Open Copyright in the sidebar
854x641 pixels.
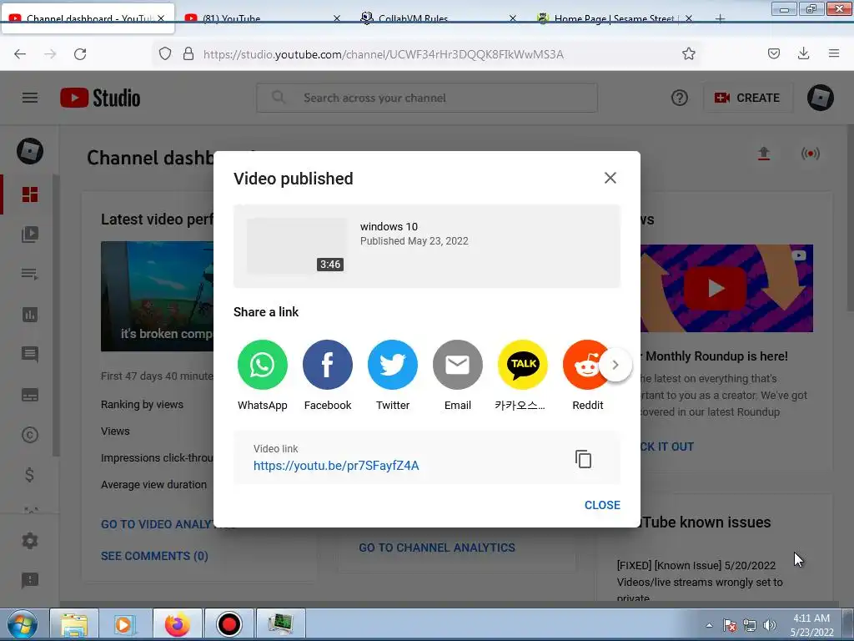30,435
